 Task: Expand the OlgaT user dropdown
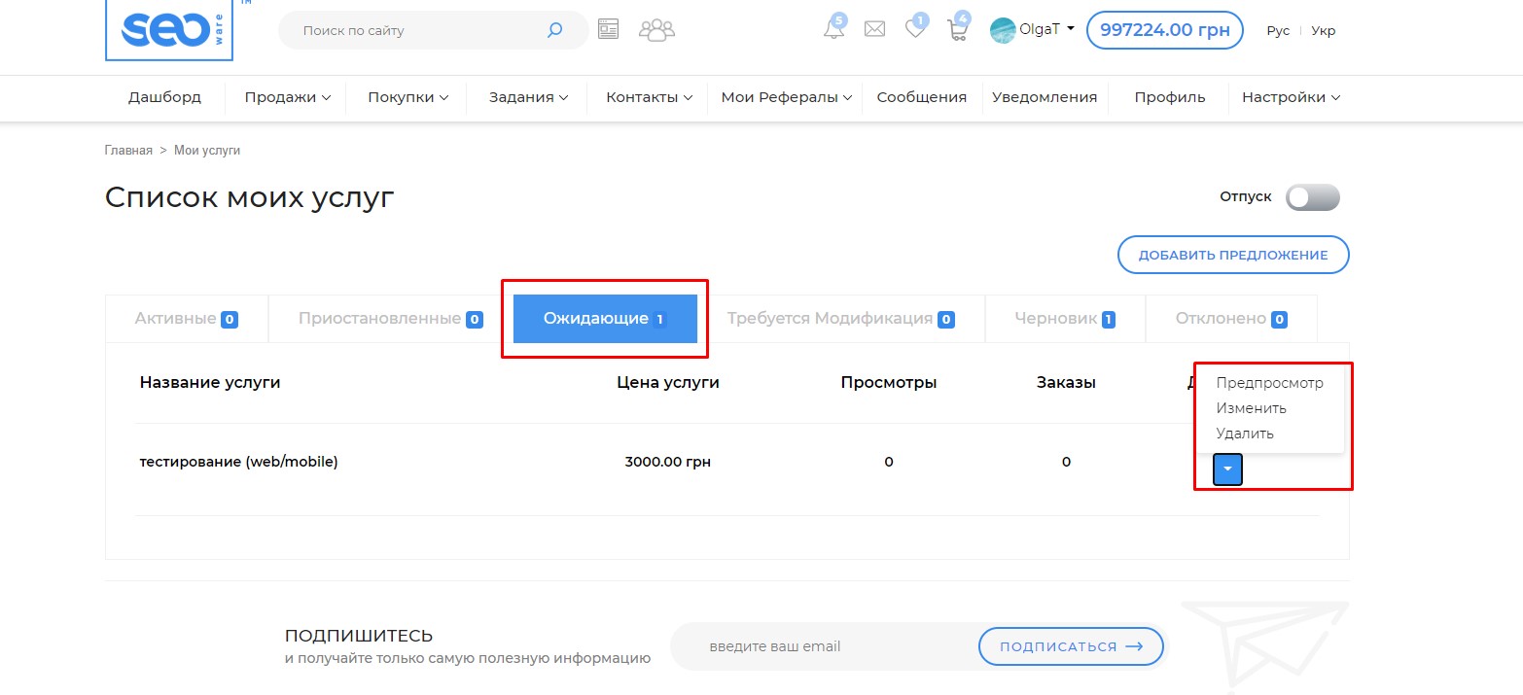(1033, 29)
